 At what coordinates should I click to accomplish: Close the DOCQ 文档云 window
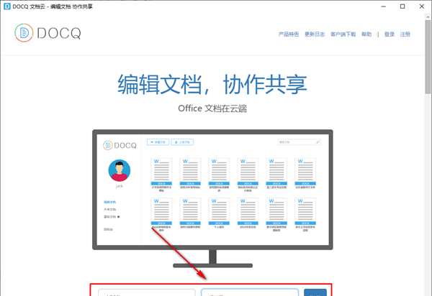[422, 6]
